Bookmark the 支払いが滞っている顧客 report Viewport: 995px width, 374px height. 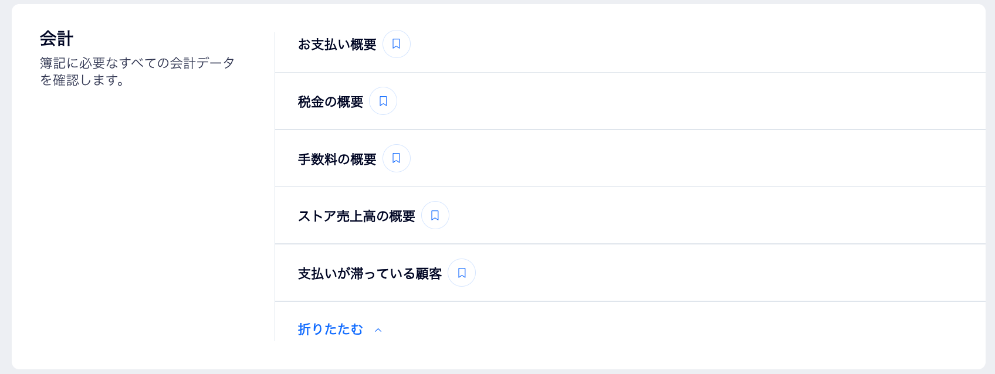(461, 272)
